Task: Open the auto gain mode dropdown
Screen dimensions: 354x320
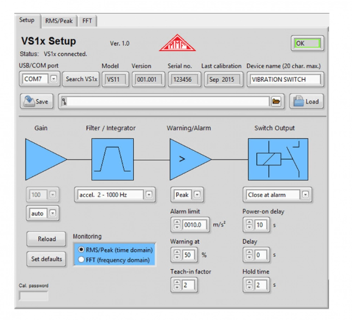Action: pos(52,213)
